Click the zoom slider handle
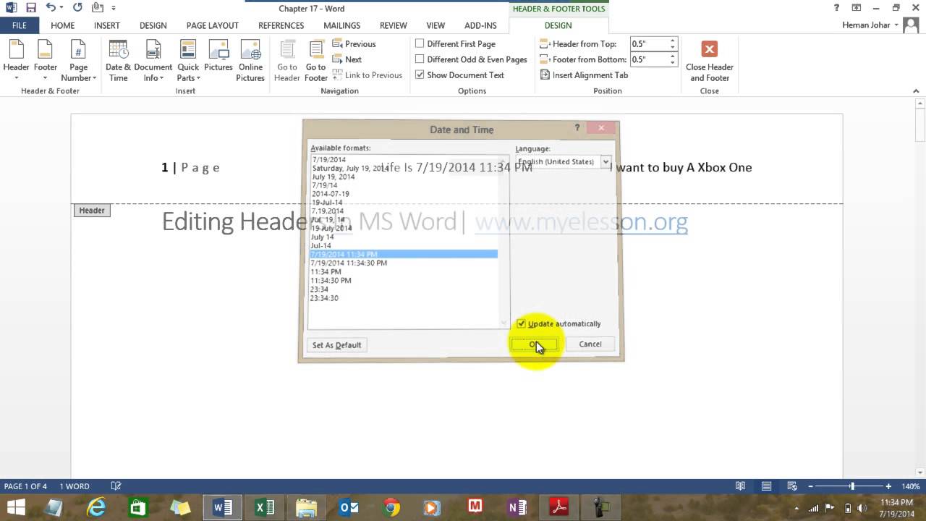926x521 pixels. click(x=852, y=486)
